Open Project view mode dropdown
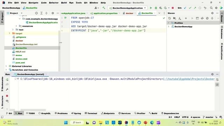The image size is (224, 126). pos(22,13)
